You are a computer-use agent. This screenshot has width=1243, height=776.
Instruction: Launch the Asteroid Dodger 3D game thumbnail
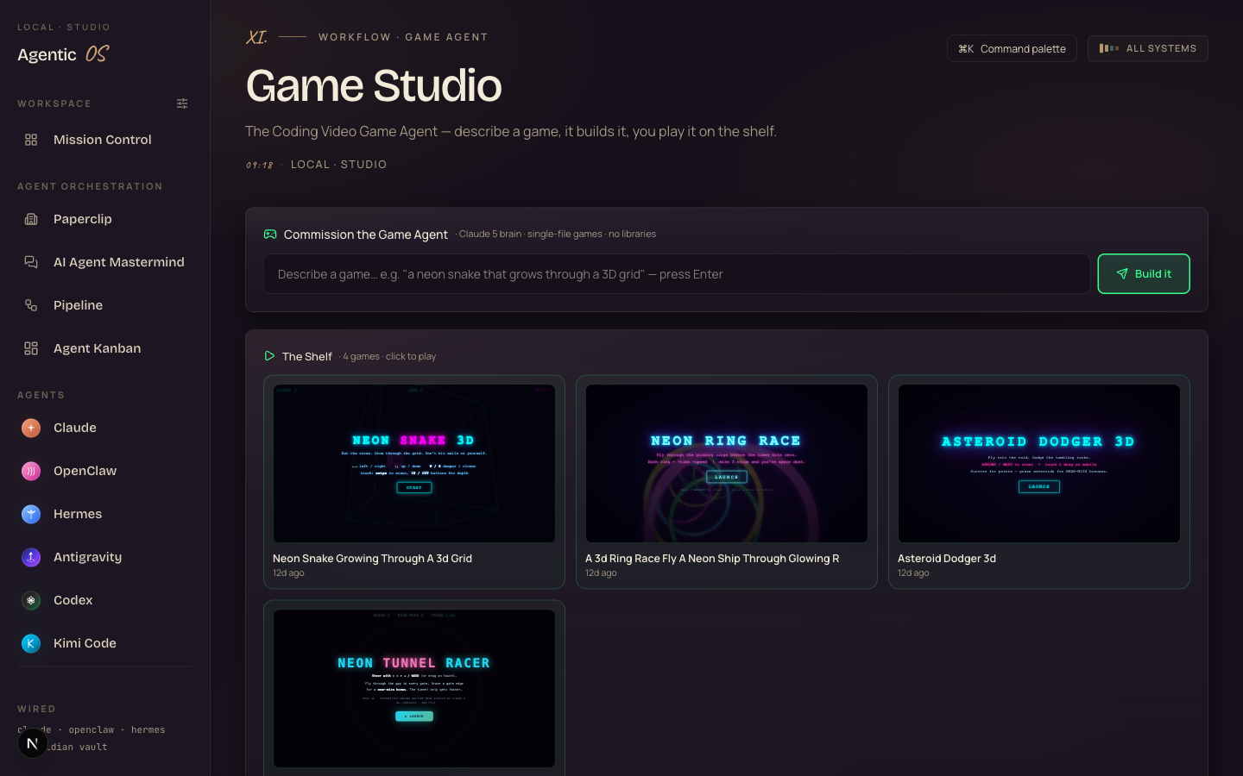1039,464
